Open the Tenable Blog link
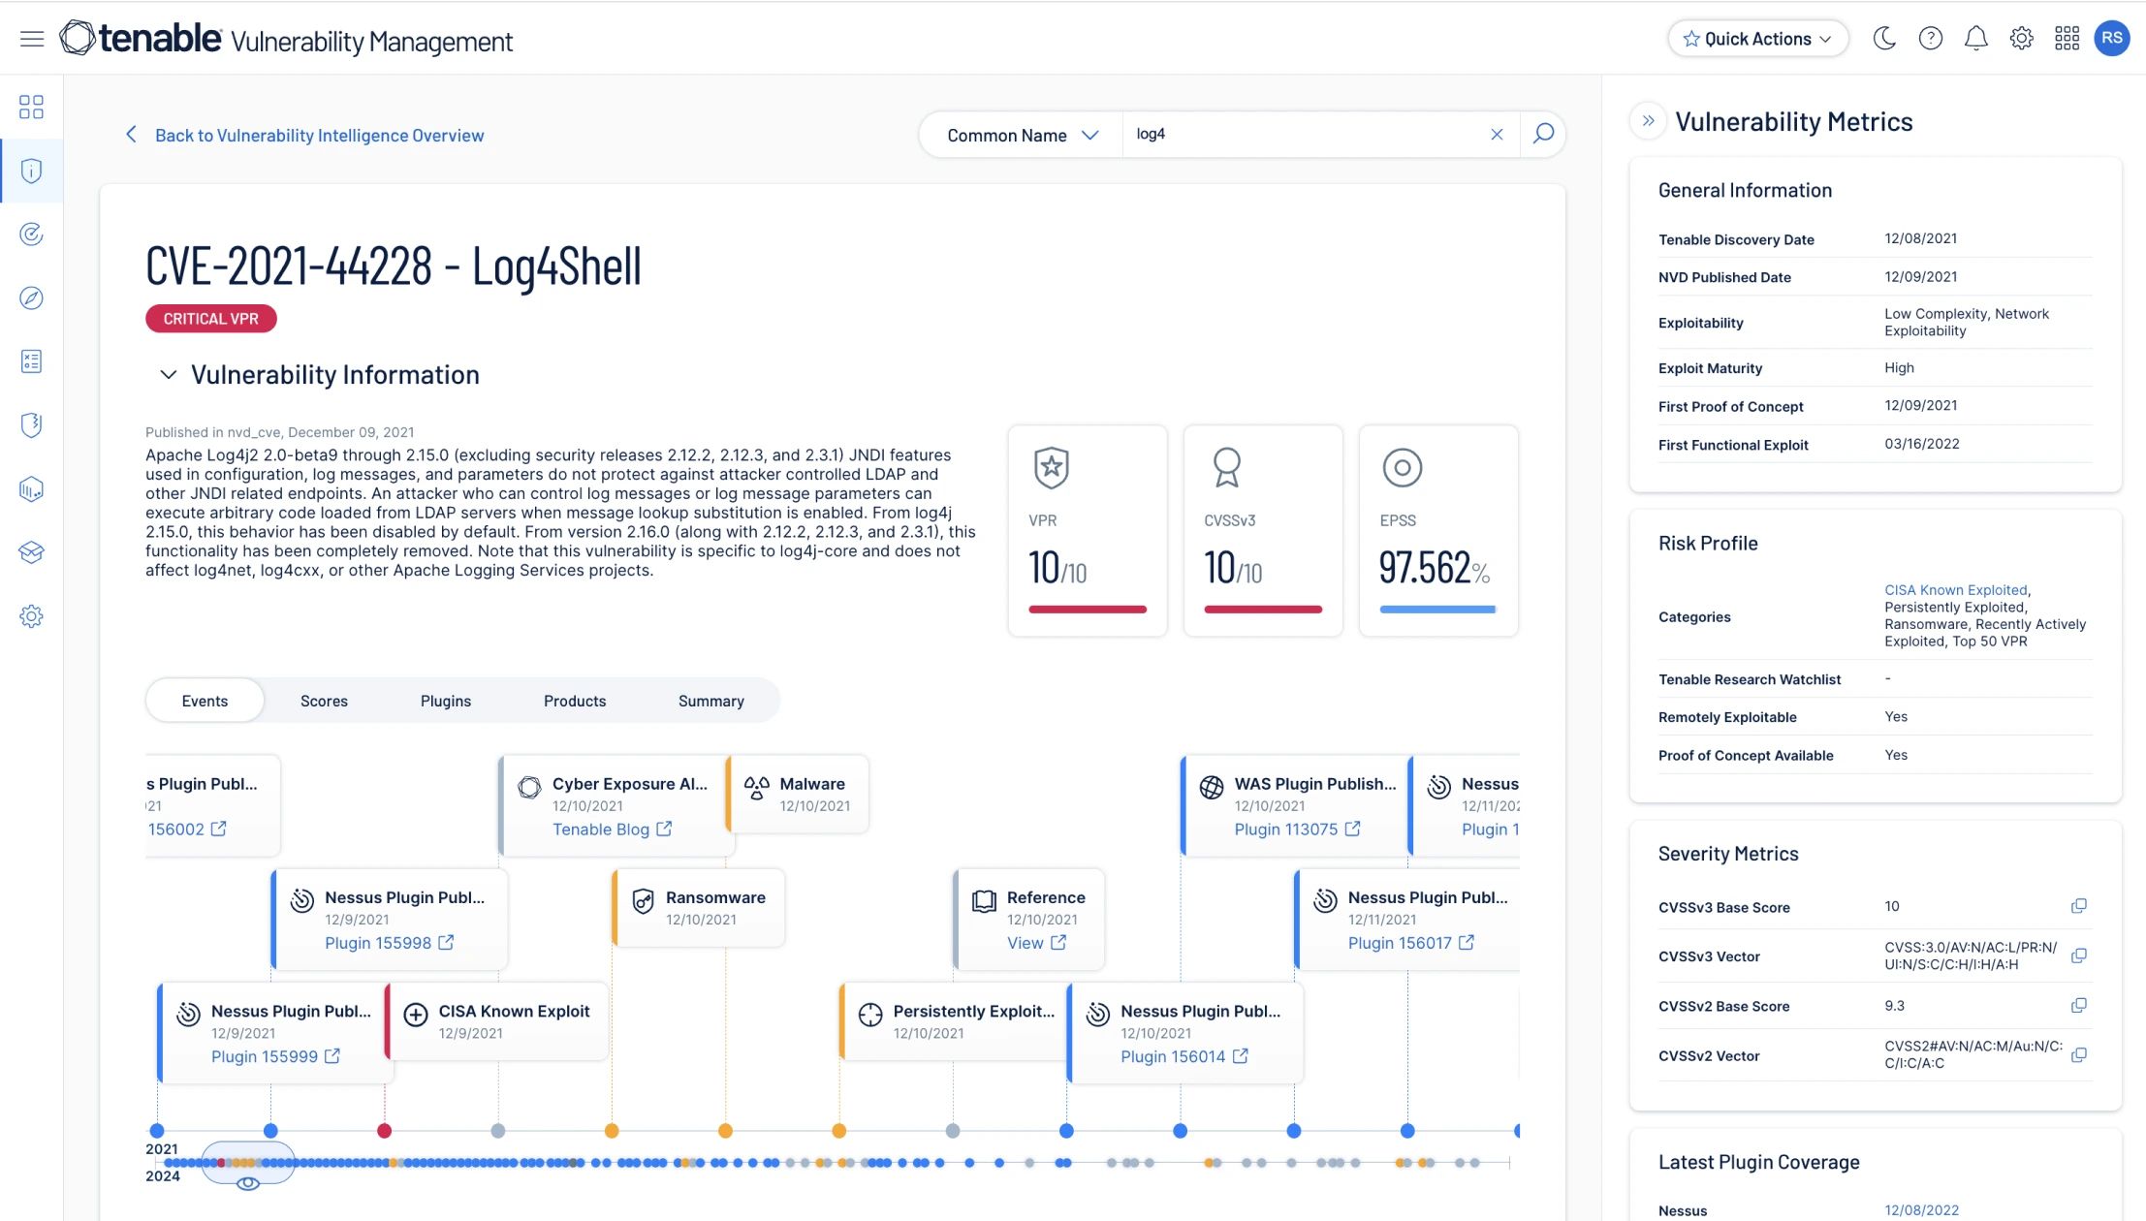 click(x=612, y=830)
